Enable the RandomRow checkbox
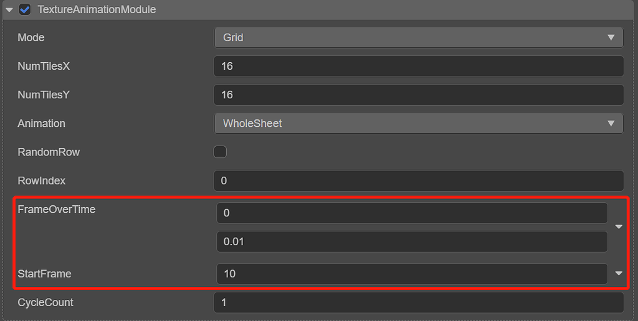638x321 pixels. pos(220,152)
